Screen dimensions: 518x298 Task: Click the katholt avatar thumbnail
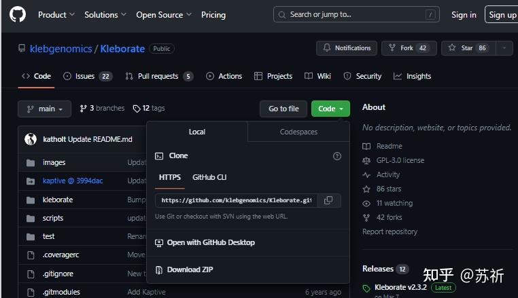tap(31, 139)
